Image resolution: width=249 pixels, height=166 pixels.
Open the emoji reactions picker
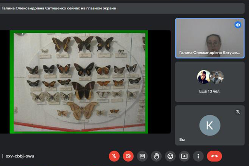(170, 156)
